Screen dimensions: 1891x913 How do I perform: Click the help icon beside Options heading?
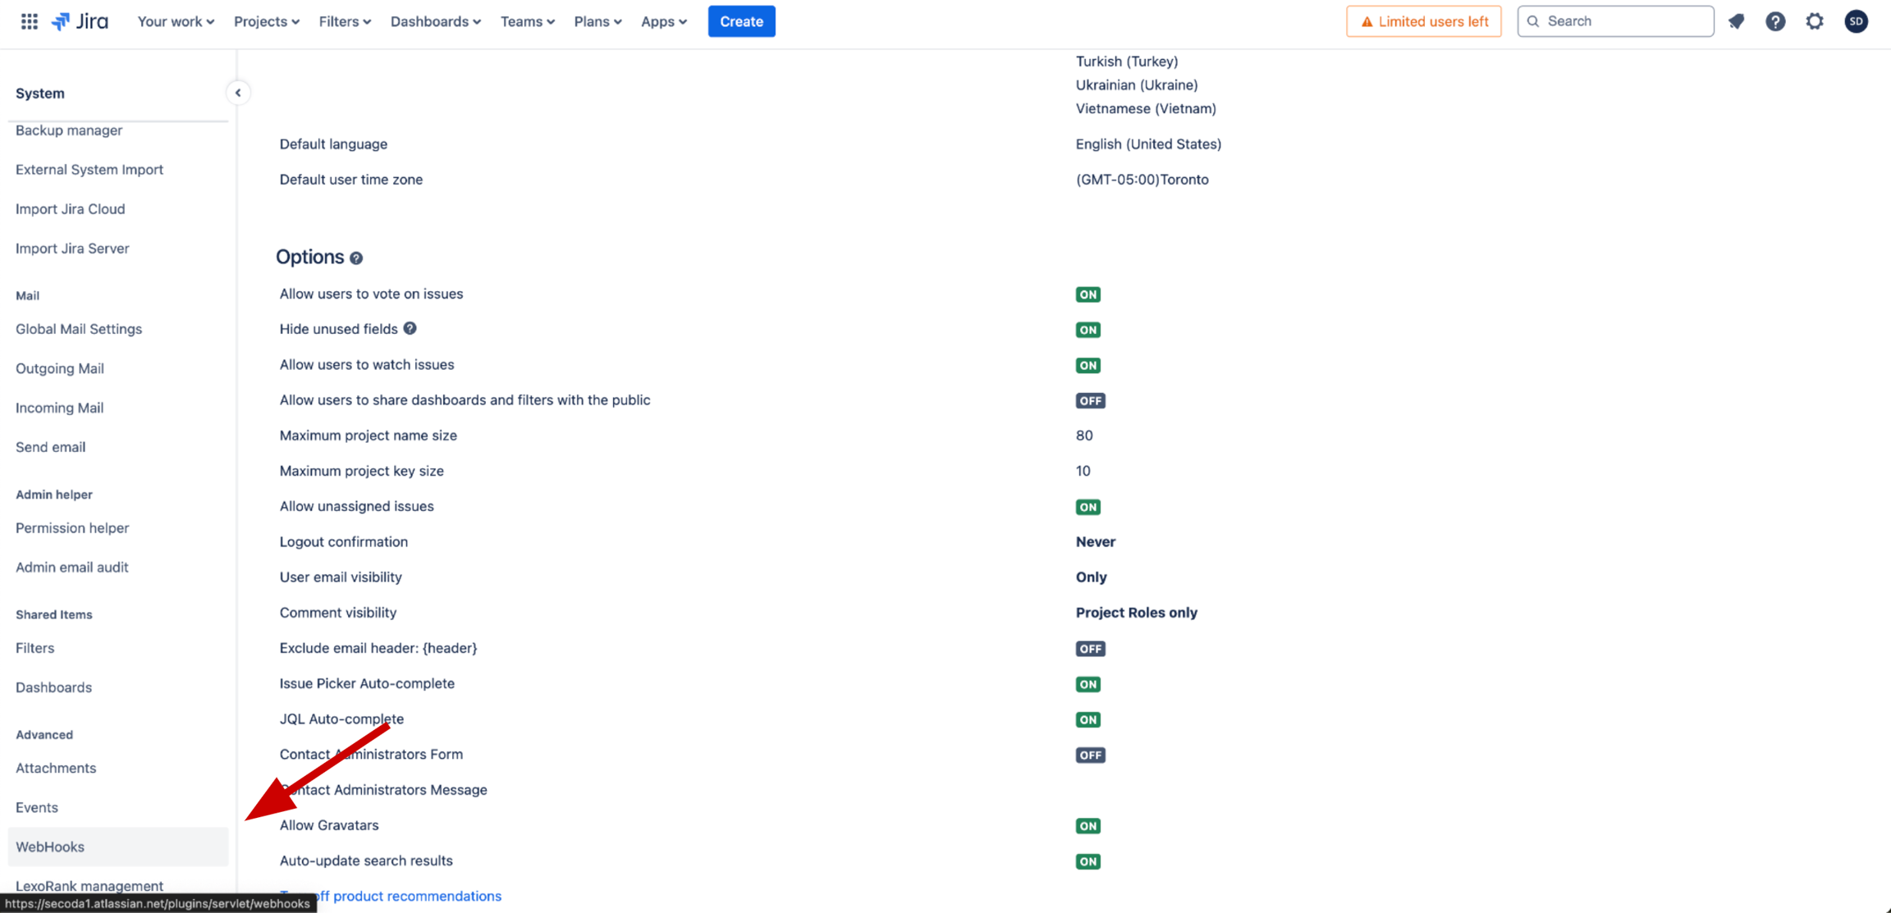356,258
